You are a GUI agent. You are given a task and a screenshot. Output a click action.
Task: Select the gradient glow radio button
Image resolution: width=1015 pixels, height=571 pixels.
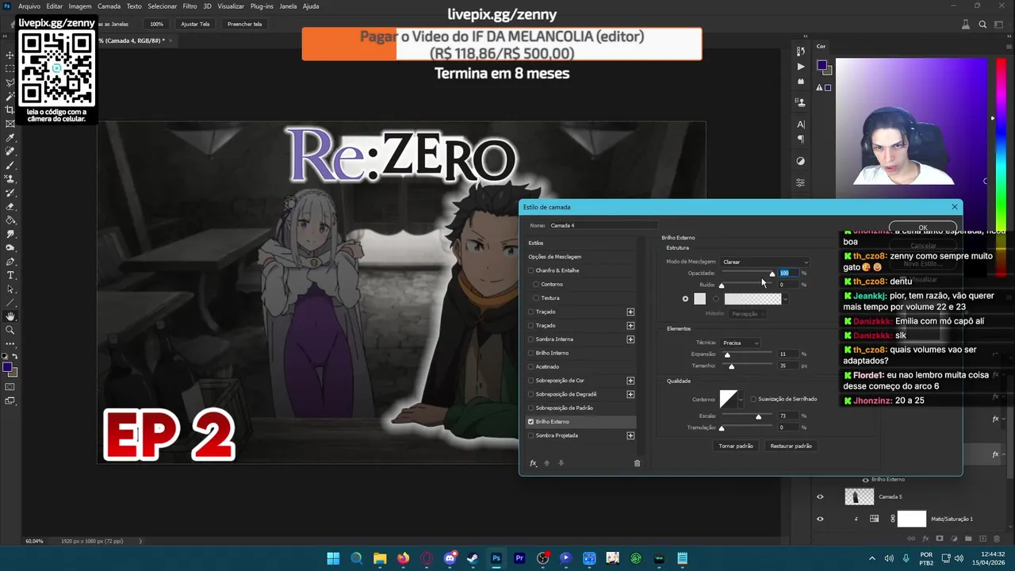[x=716, y=299]
